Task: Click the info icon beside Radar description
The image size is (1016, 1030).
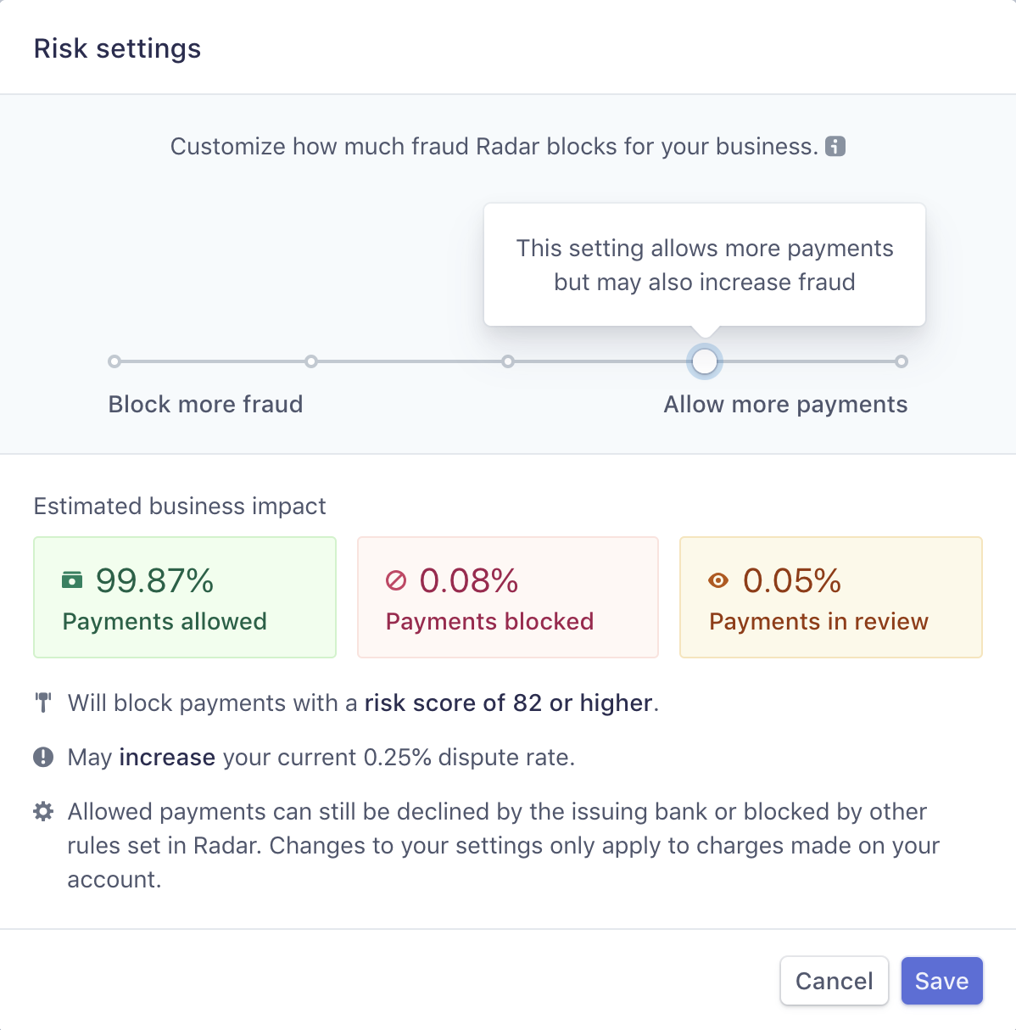Action: point(835,146)
